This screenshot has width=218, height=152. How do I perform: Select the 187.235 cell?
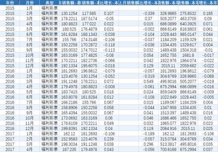(69, 150)
